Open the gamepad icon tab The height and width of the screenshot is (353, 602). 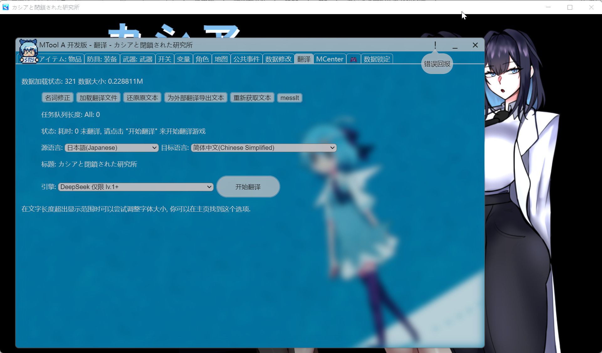point(353,59)
